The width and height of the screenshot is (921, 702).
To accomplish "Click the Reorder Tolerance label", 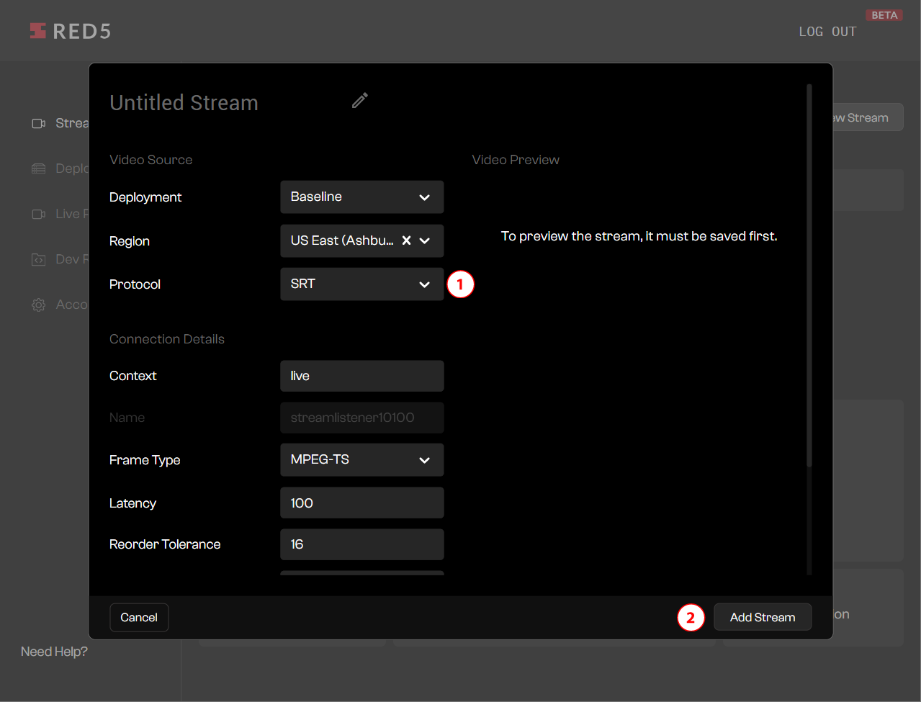I will [x=165, y=544].
